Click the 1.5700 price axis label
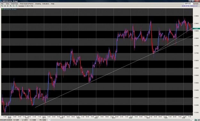Screen dimensions: 200x121 click(x=196, y=53)
